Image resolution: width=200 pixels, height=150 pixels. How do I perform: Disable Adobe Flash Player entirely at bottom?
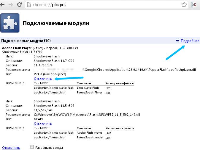click(11, 147)
